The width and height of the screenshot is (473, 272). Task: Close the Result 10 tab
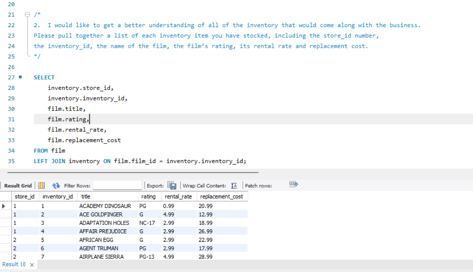pos(31,264)
